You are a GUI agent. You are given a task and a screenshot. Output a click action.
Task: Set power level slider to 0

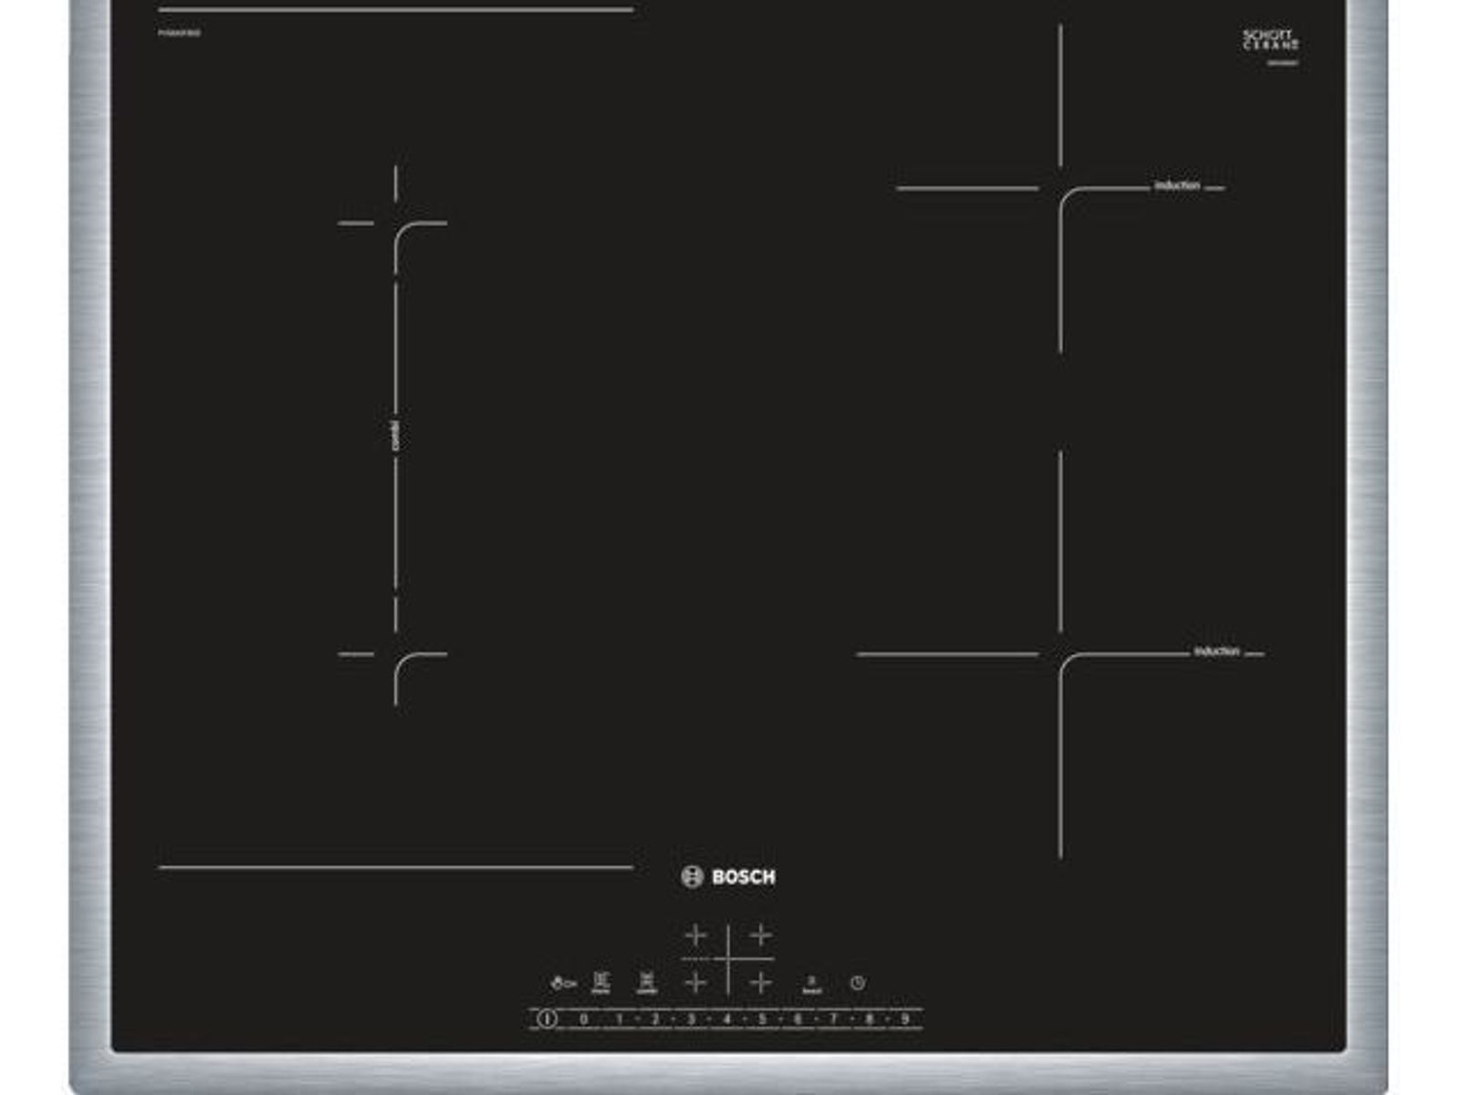(x=583, y=1018)
